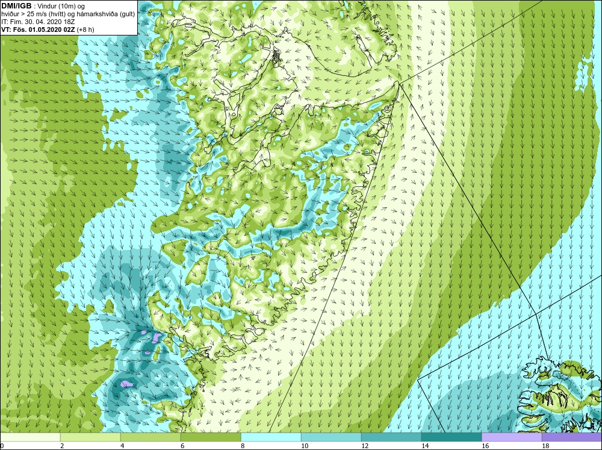The width and height of the screenshot is (602, 450).
Task: Click the 12–14 m/s medium teal legend swatch
Action: tap(391, 437)
